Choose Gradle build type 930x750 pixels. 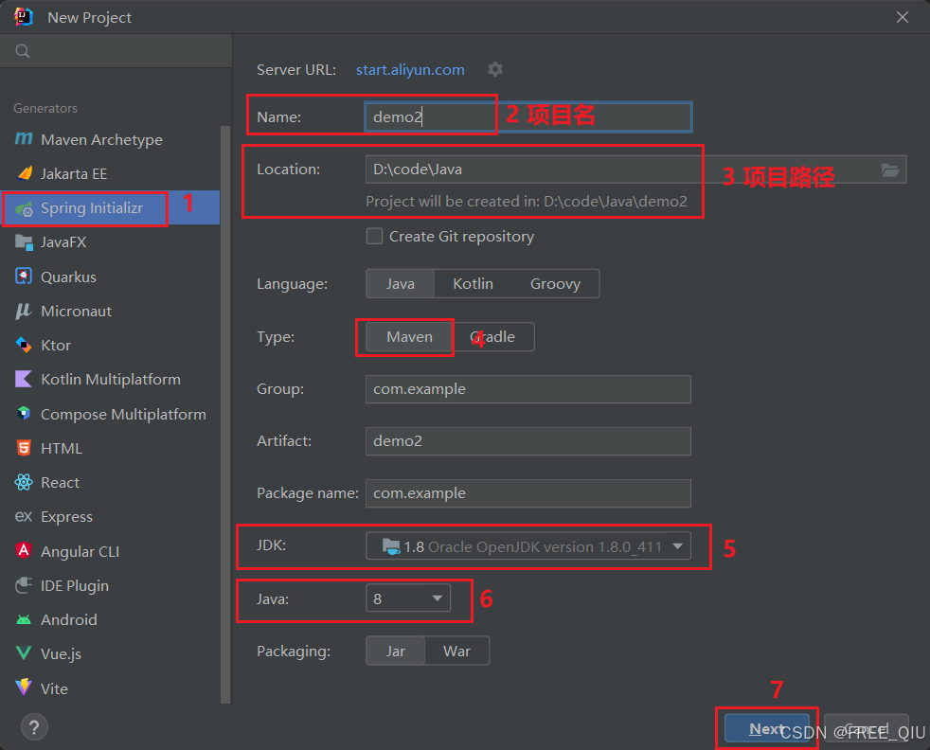492,337
